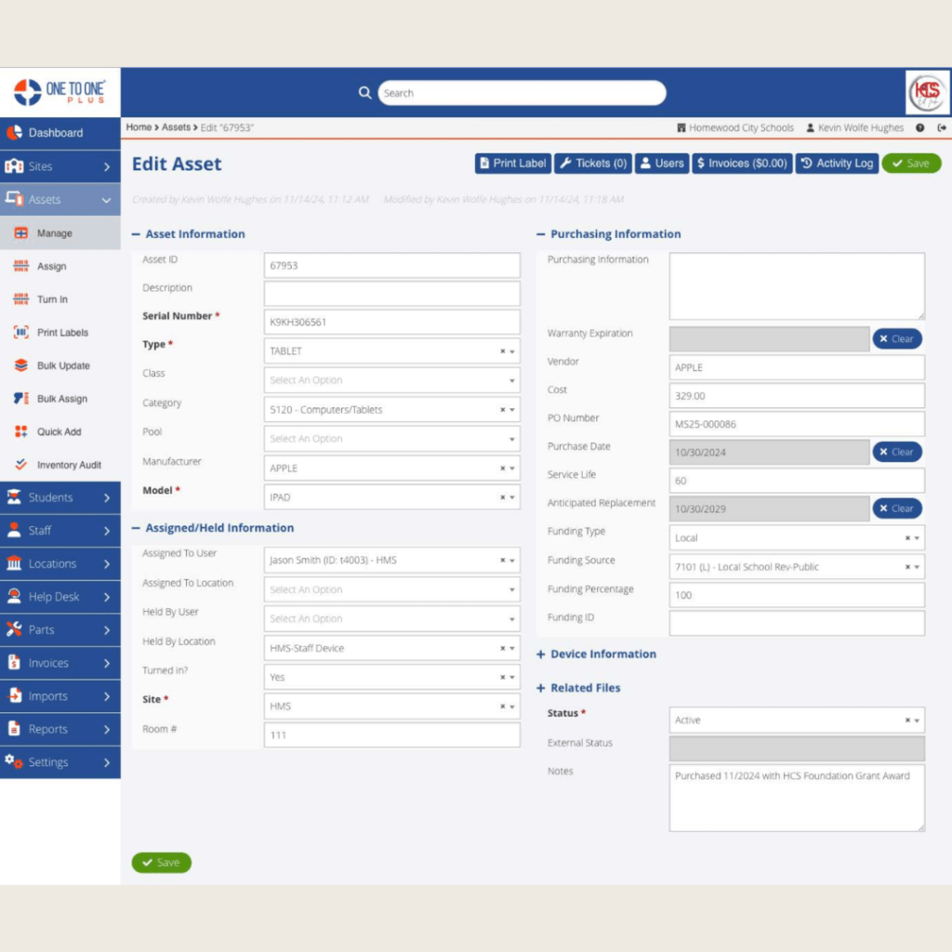This screenshot has height=952, width=952.
Task: Open Bulk Update from sidebar
Action: [62, 365]
